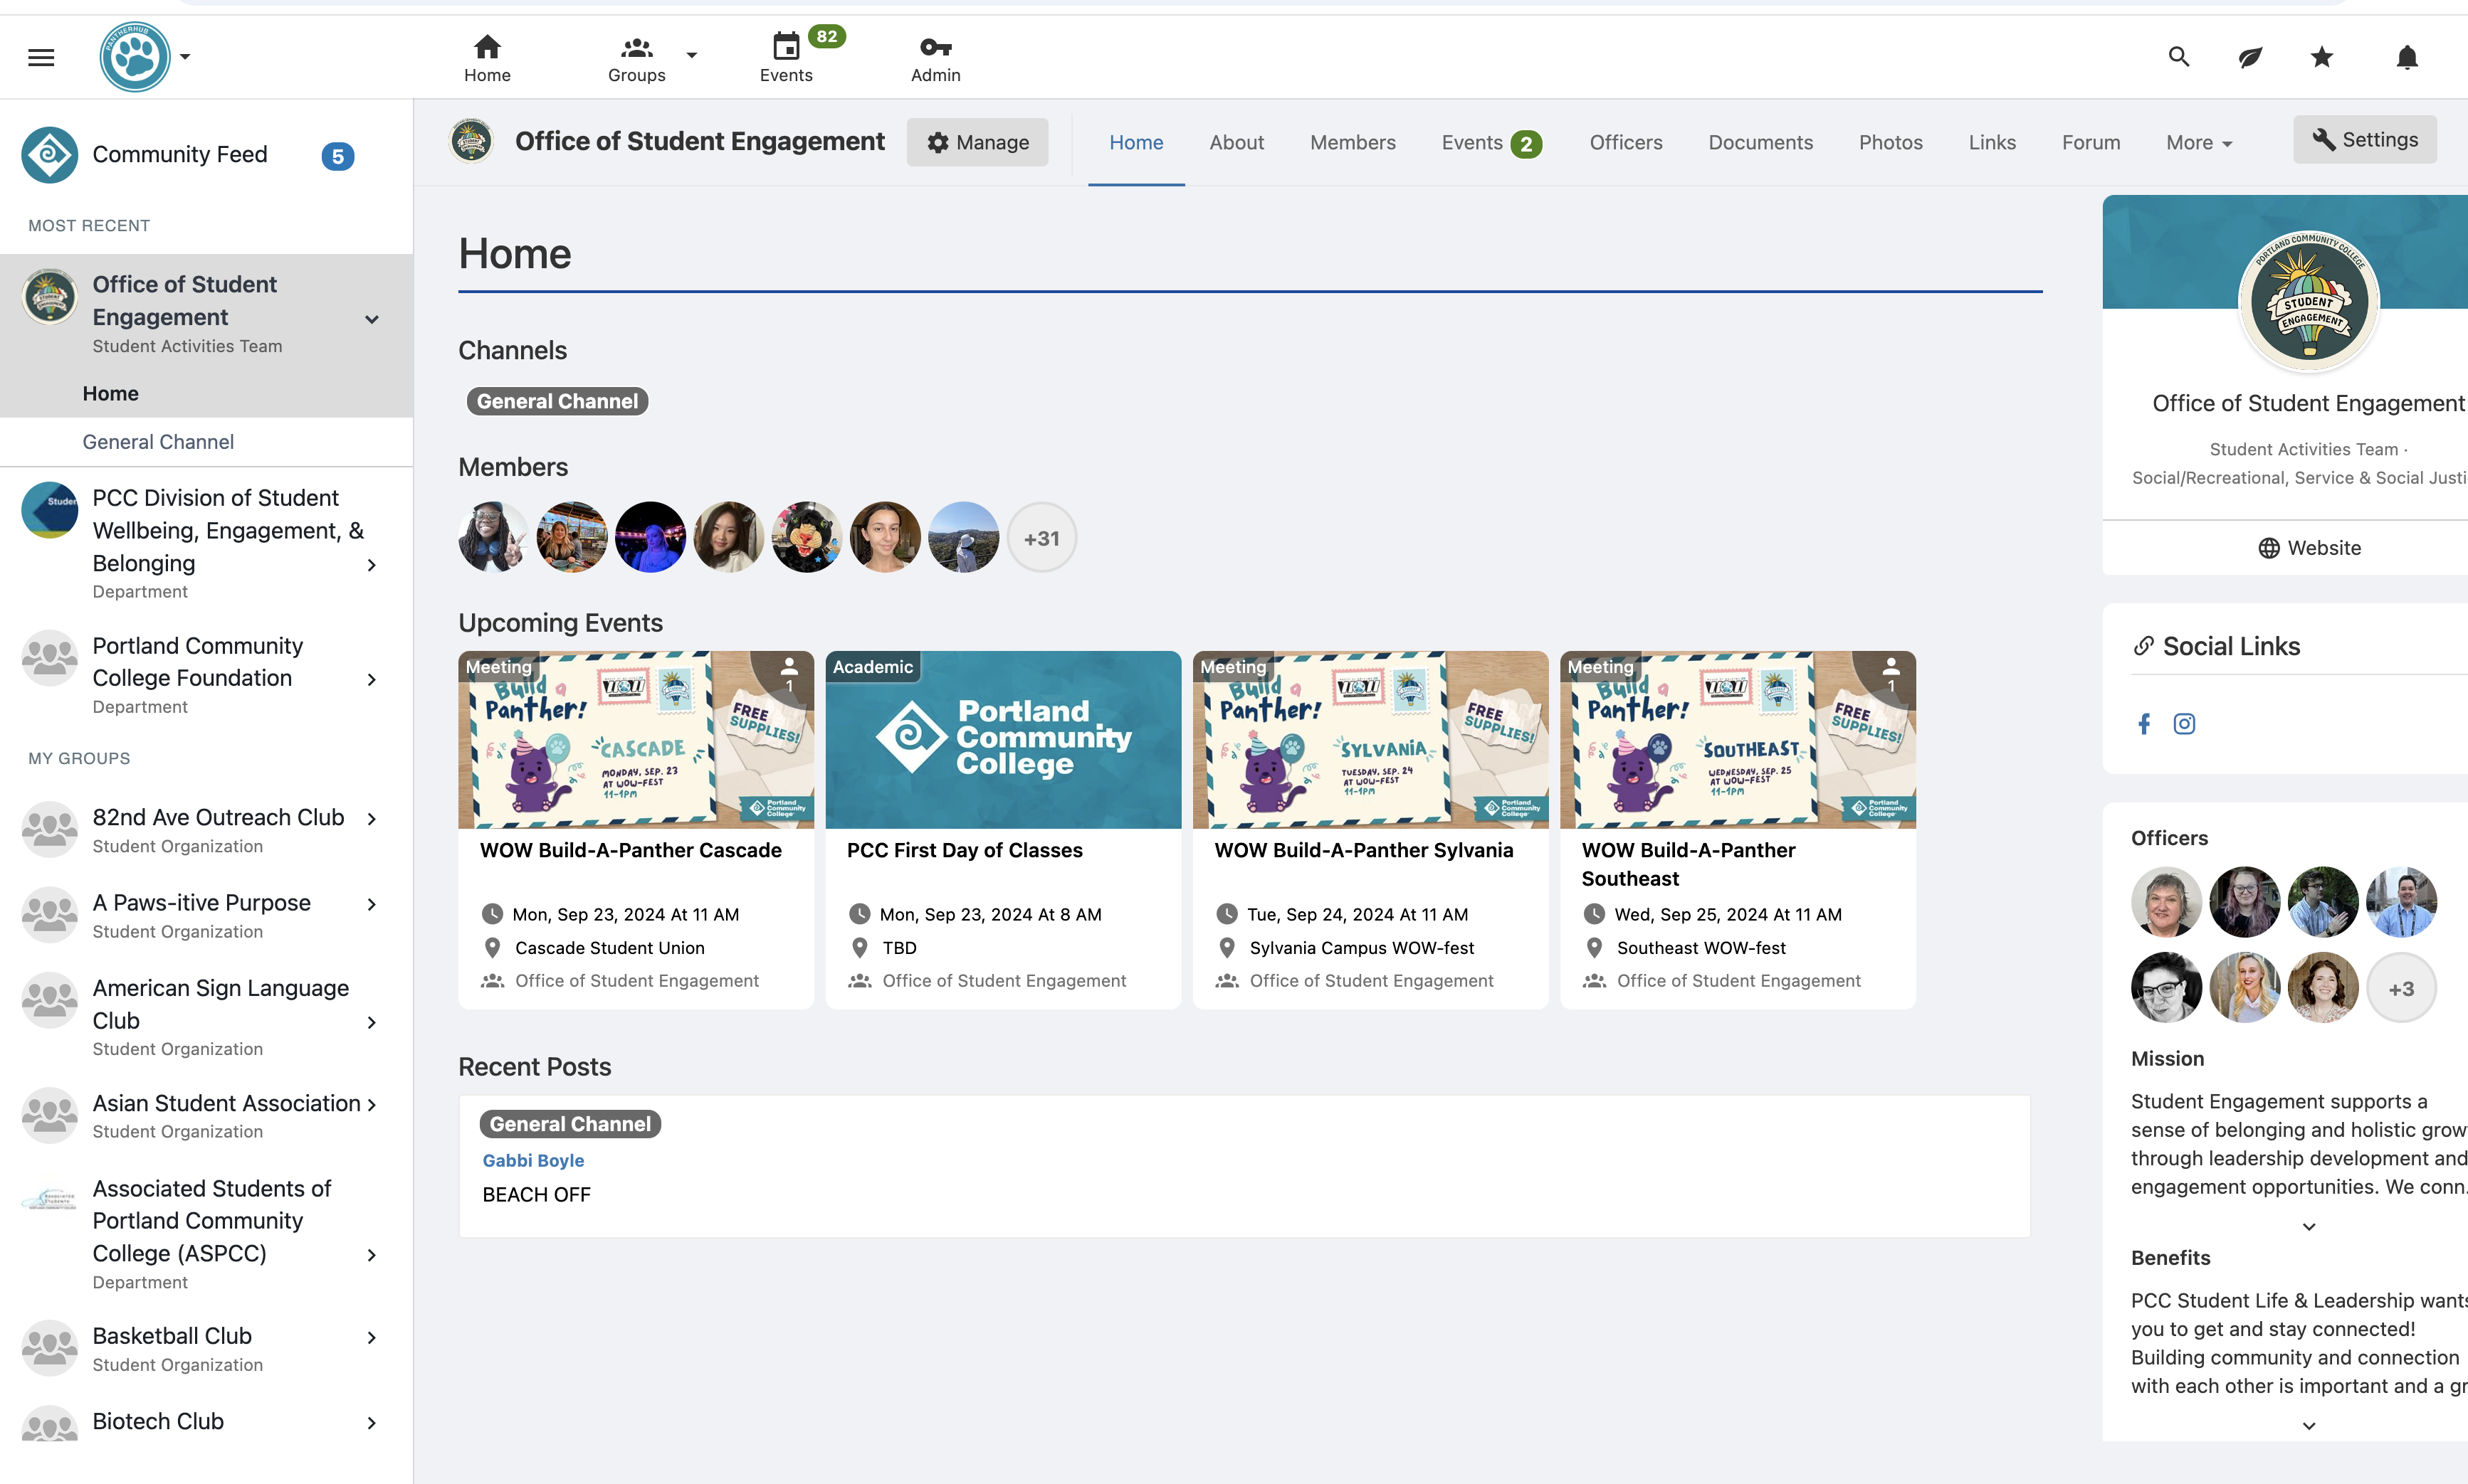Open Admin using the key icon
The height and width of the screenshot is (1484, 2468).
pos(935,47)
